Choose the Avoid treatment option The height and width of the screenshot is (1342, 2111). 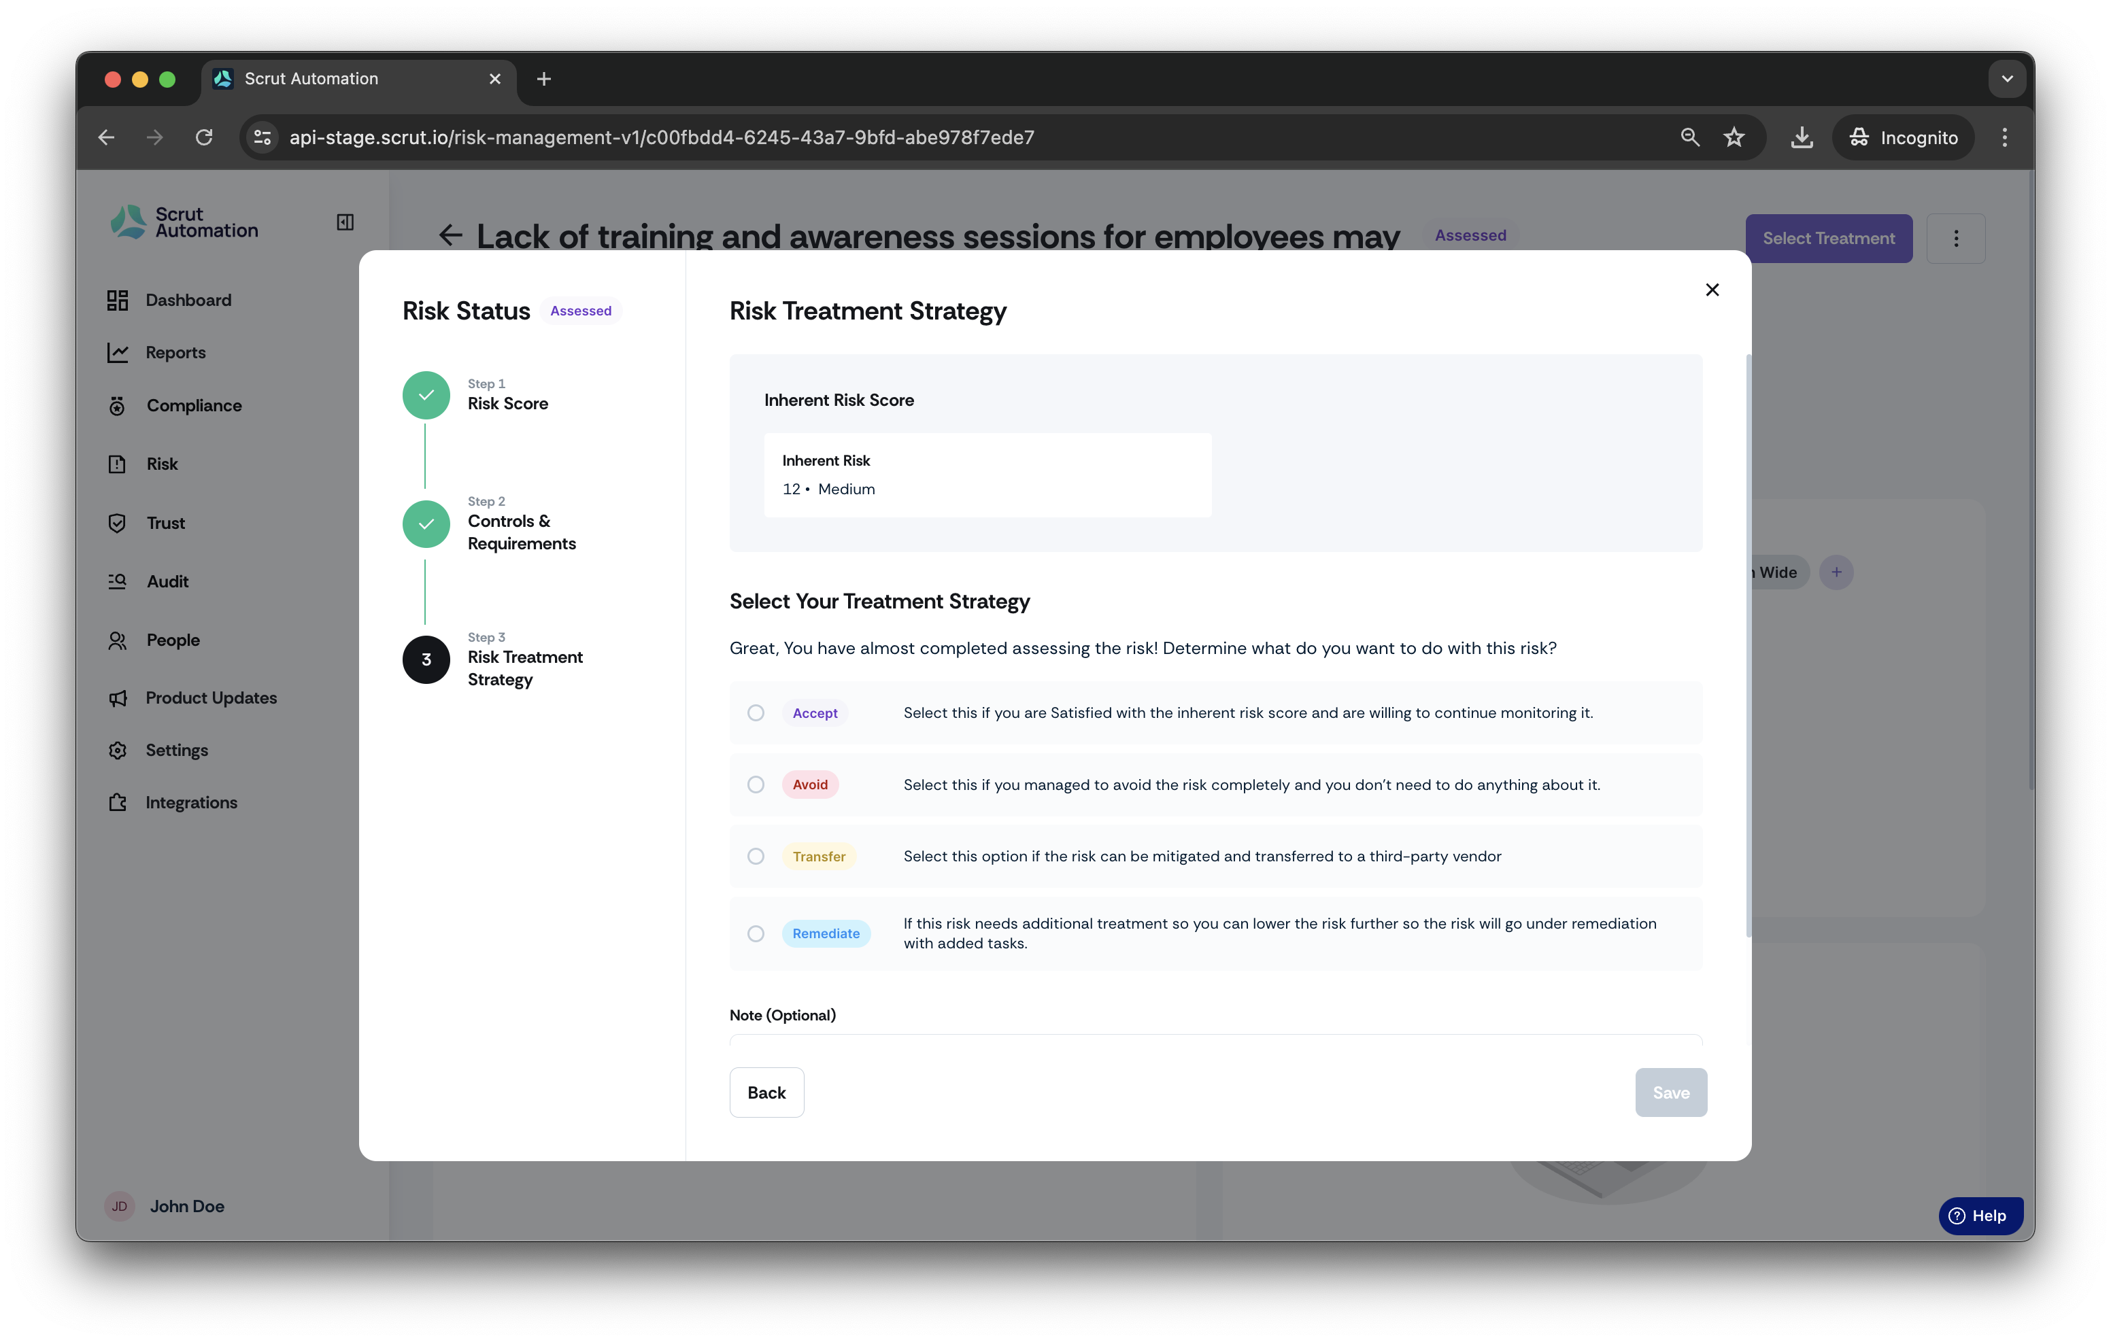coord(756,785)
